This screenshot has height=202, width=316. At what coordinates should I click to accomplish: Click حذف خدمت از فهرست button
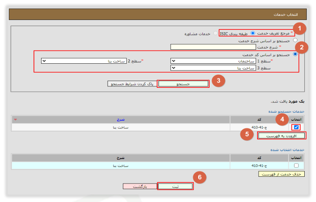[281, 174]
